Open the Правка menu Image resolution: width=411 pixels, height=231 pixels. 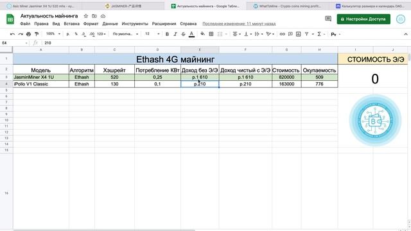tap(41, 24)
